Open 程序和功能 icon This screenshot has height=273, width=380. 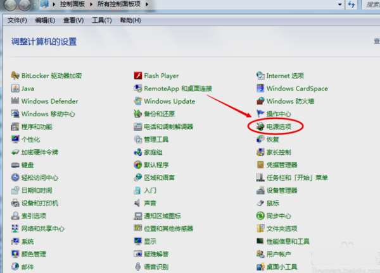[x=15, y=127]
